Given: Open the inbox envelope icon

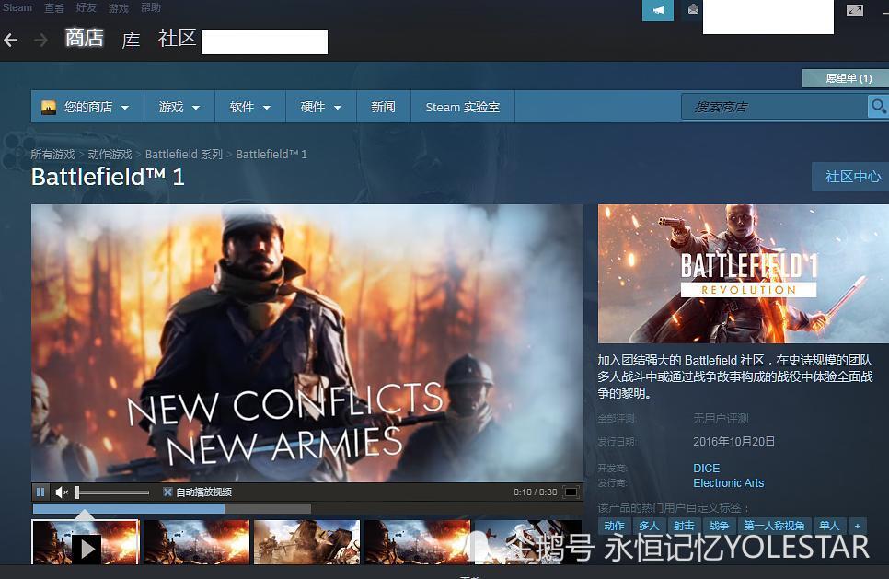Looking at the screenshot, I should coord(693,9).
